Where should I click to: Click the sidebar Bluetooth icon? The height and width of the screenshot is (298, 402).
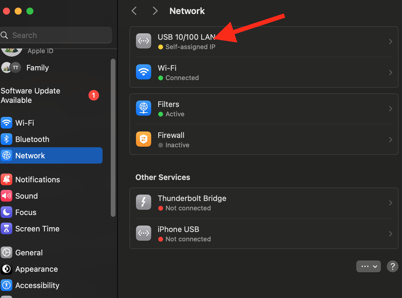click(6, 139)
